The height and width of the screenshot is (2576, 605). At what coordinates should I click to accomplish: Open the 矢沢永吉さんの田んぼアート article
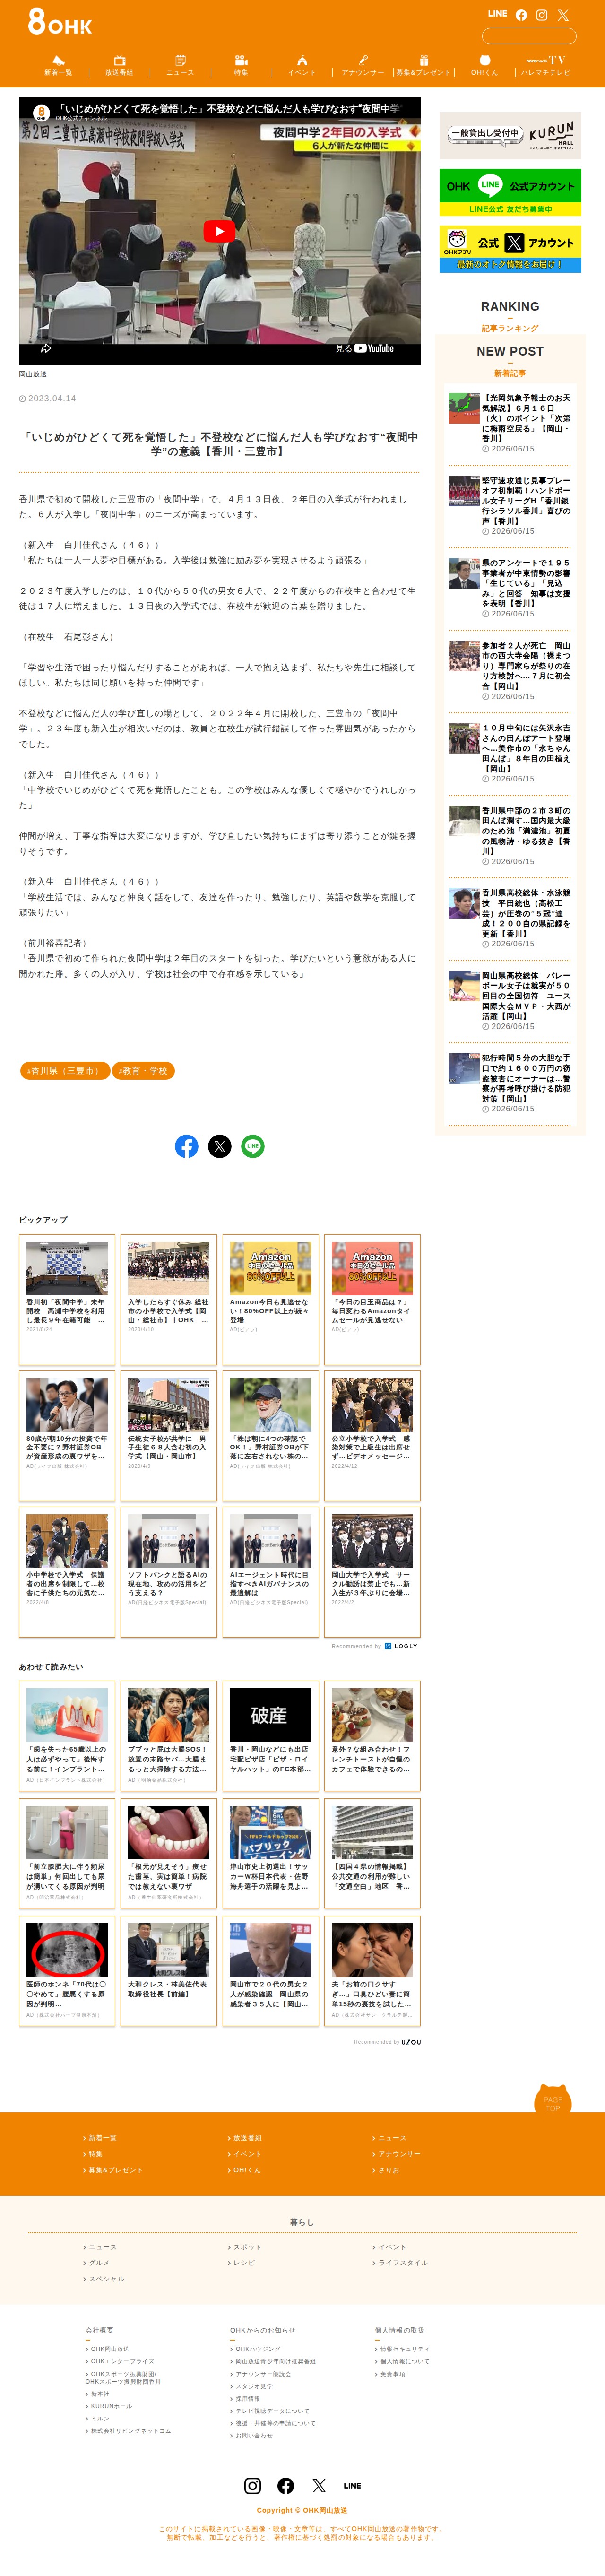510,753
